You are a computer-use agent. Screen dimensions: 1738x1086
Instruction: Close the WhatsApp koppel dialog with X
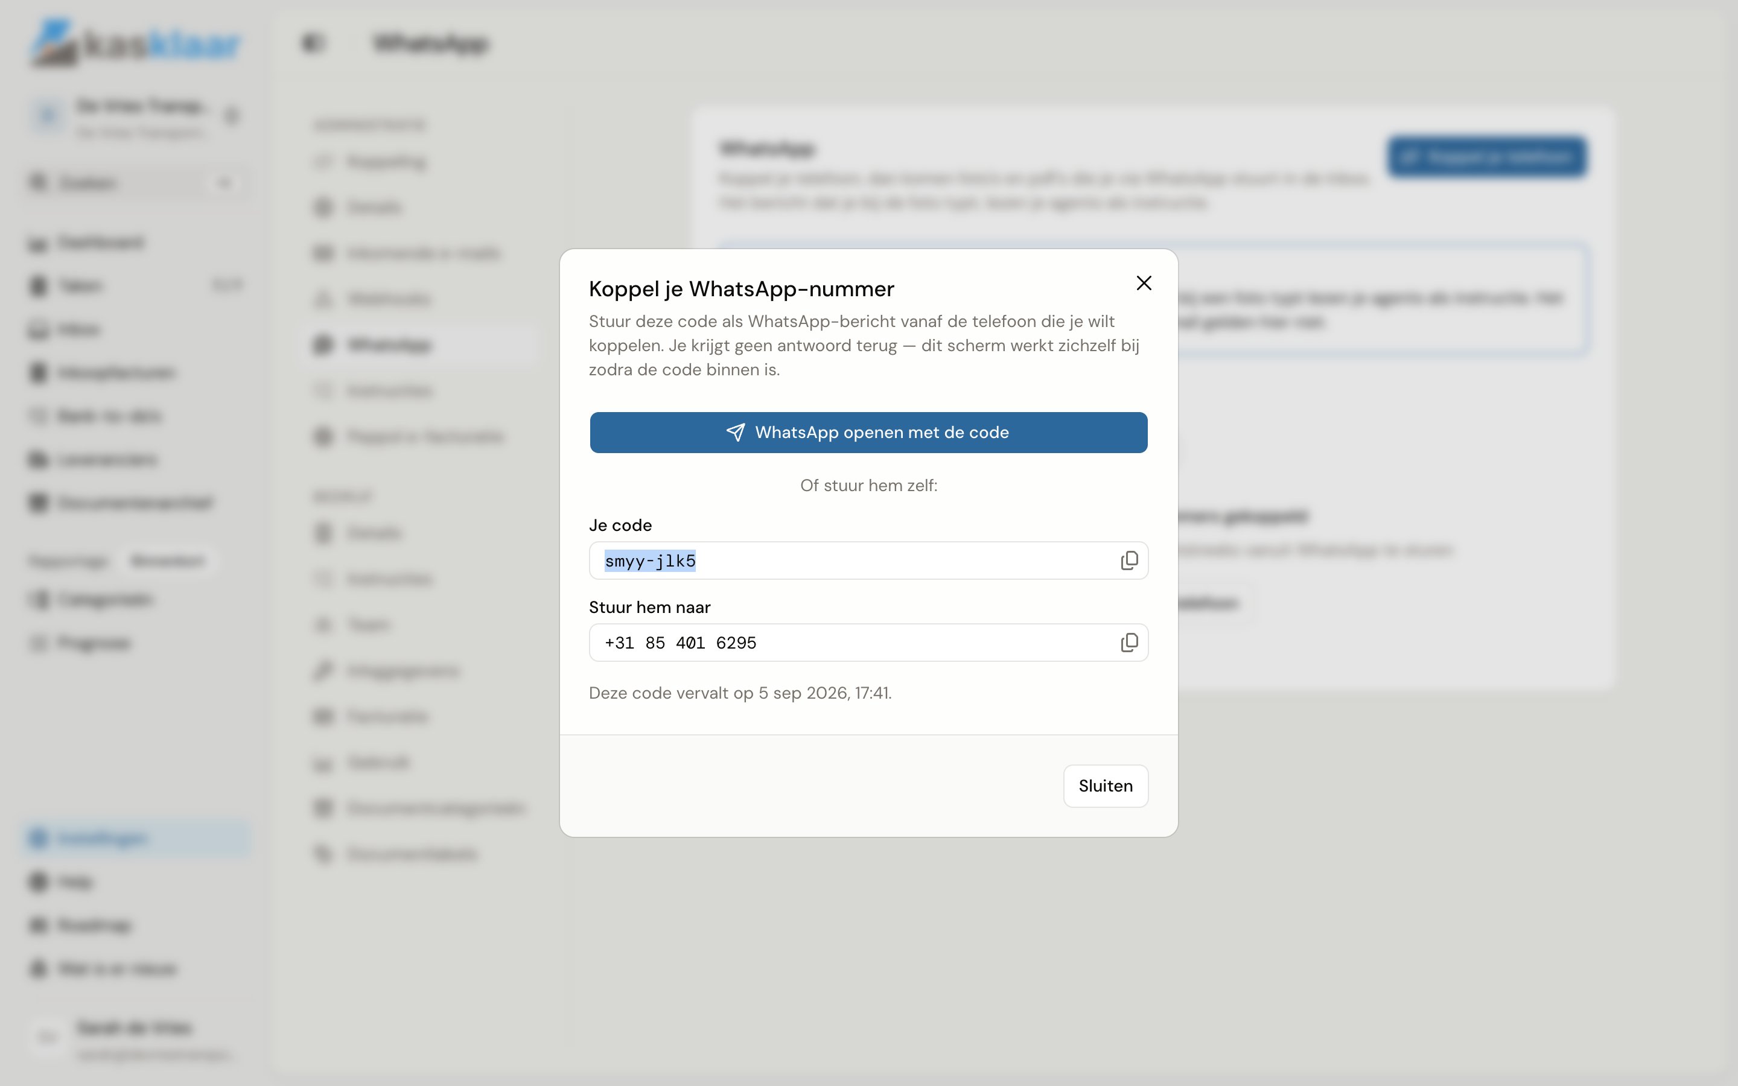point(1144,283)
